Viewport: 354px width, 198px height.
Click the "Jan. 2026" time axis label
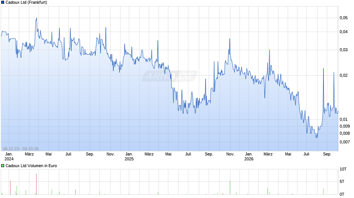click(249, 157)
